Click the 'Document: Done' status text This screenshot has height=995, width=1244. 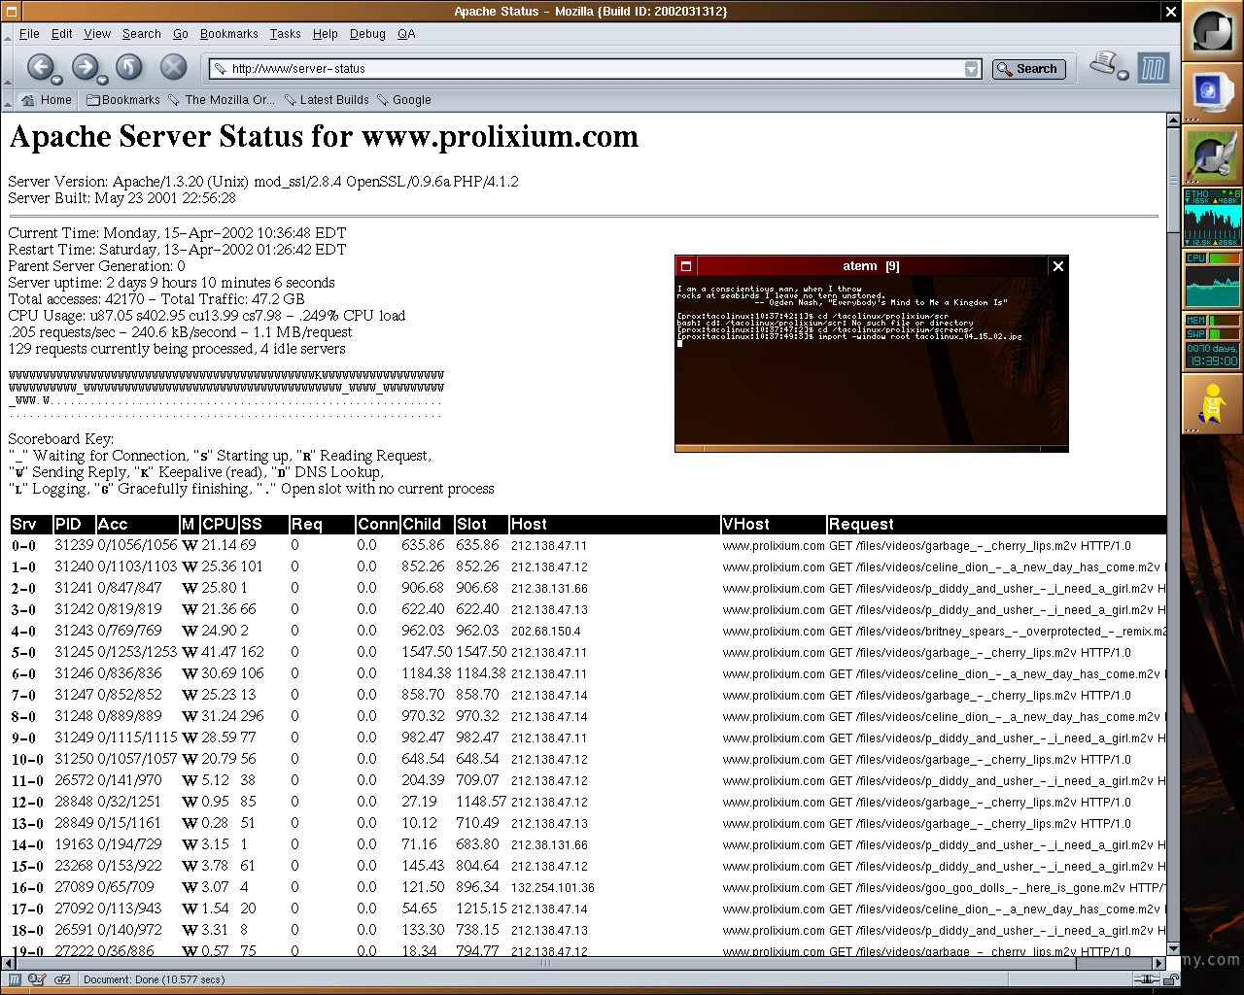(154, 979)
